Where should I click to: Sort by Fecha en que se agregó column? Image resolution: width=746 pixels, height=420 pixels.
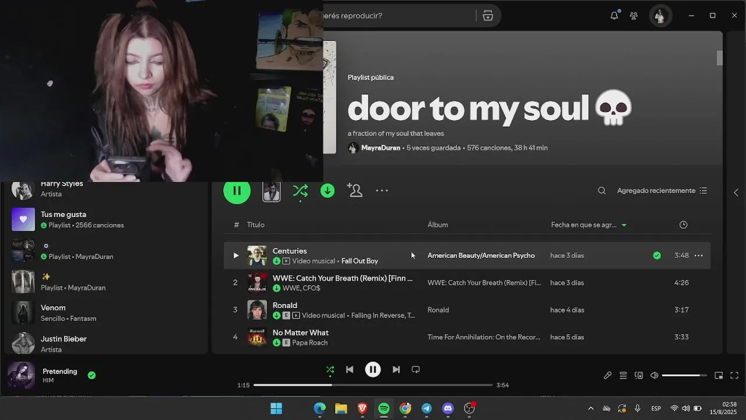click(x=589, y=225)
